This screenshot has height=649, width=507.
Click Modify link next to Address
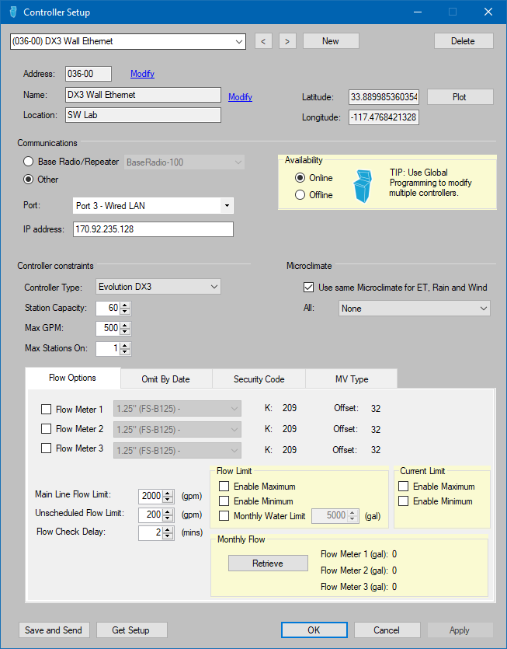(x=142, y=74)
